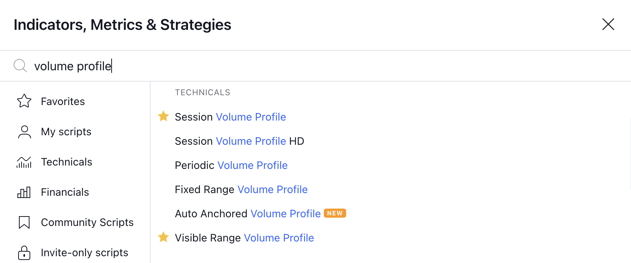Click the Financials bar-chart icon

click(24, 192)
